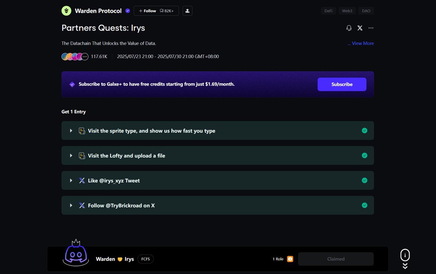Select the DeFi tag

(328, 11)
